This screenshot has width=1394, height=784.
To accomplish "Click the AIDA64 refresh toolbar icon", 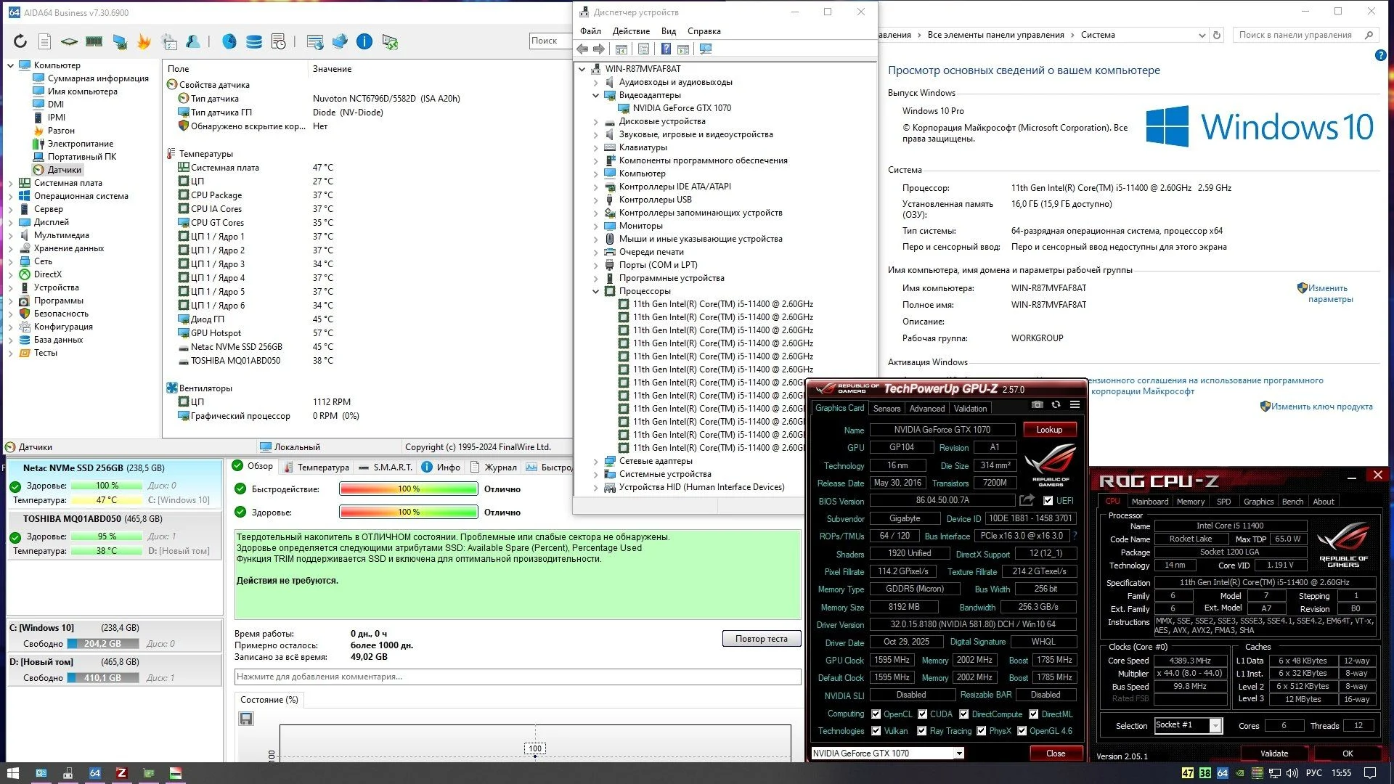I will point(20,41).
